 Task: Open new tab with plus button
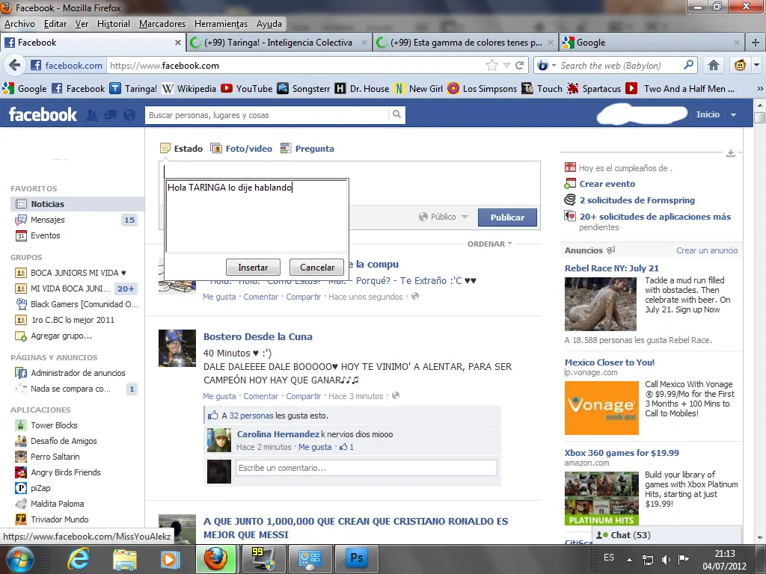point(756,43)
